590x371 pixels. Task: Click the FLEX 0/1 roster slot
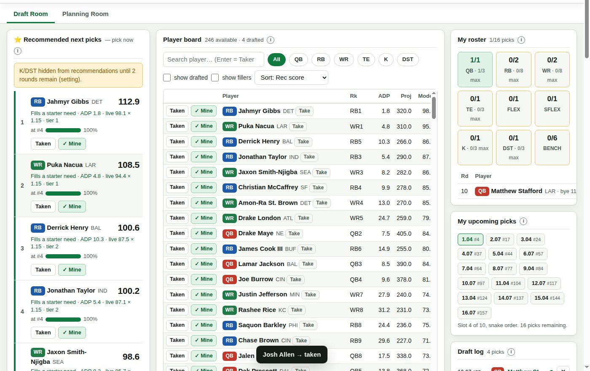click(514, 109)
